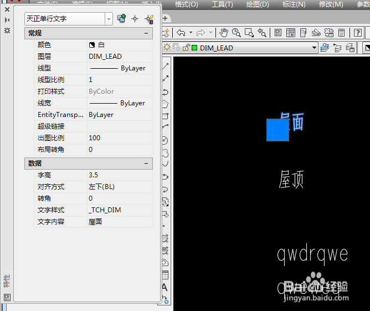
Task: Click the Redo arrow button
Action: tap(201, 33)
